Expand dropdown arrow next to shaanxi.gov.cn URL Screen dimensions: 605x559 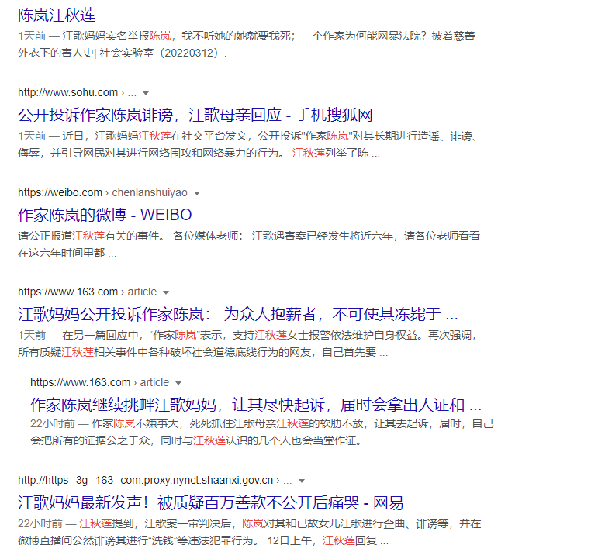coord(302,481)
